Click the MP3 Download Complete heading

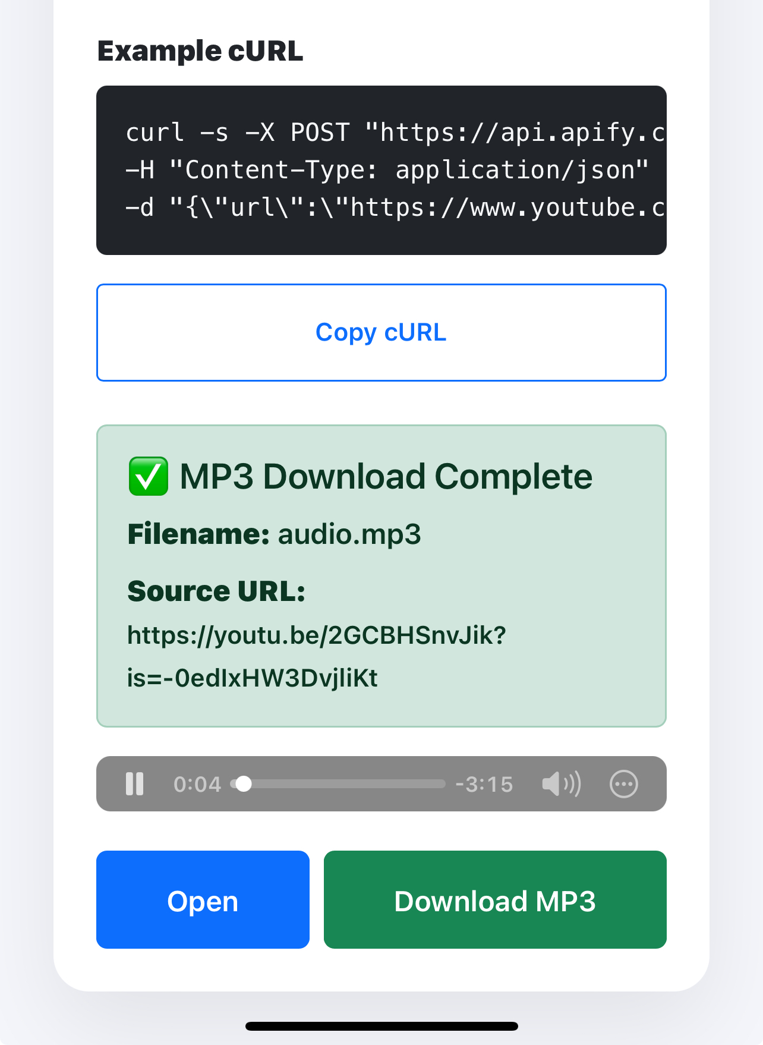pyautogui.click(x=386, y=477)
